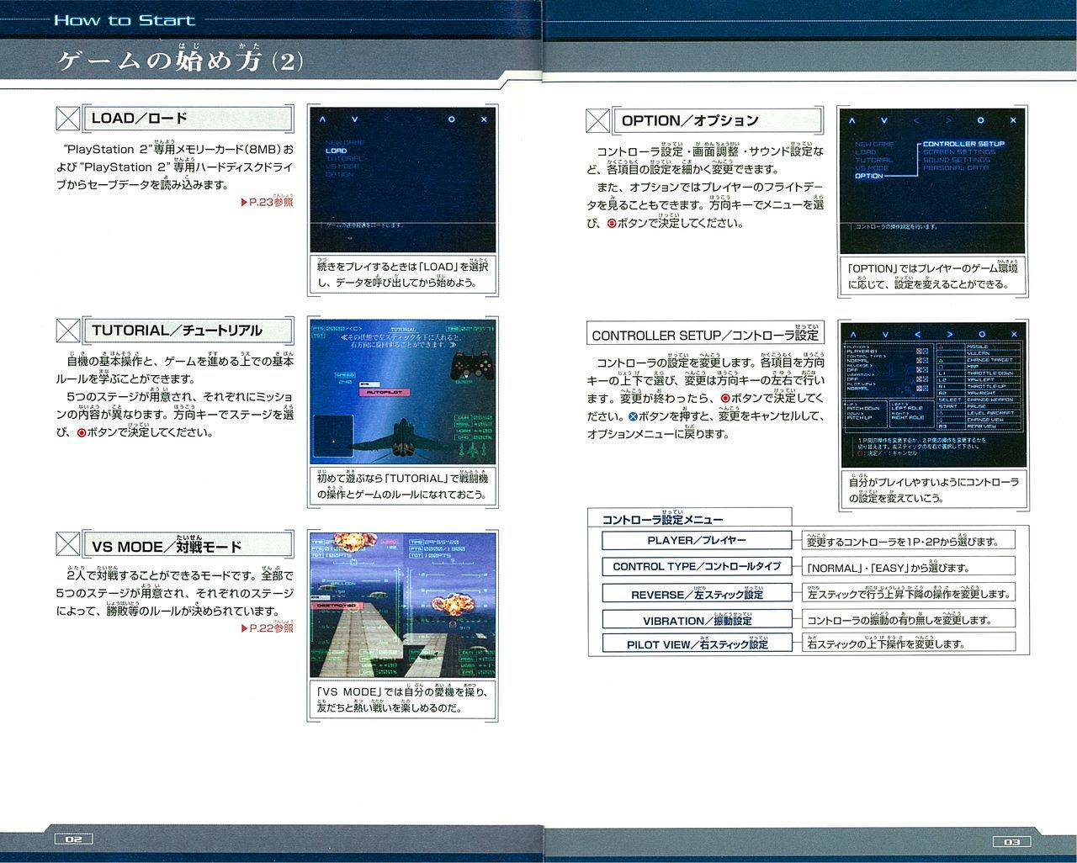The height and width of the screenshot is (863, 1077).
Task: Select the highlighted LOAD item in the LOAD screenshot menu
Action: [336, 151]
